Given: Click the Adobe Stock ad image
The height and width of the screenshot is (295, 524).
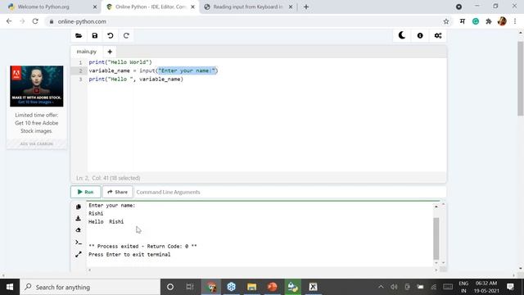Looking at the screenshot, I should click(36, 86).
